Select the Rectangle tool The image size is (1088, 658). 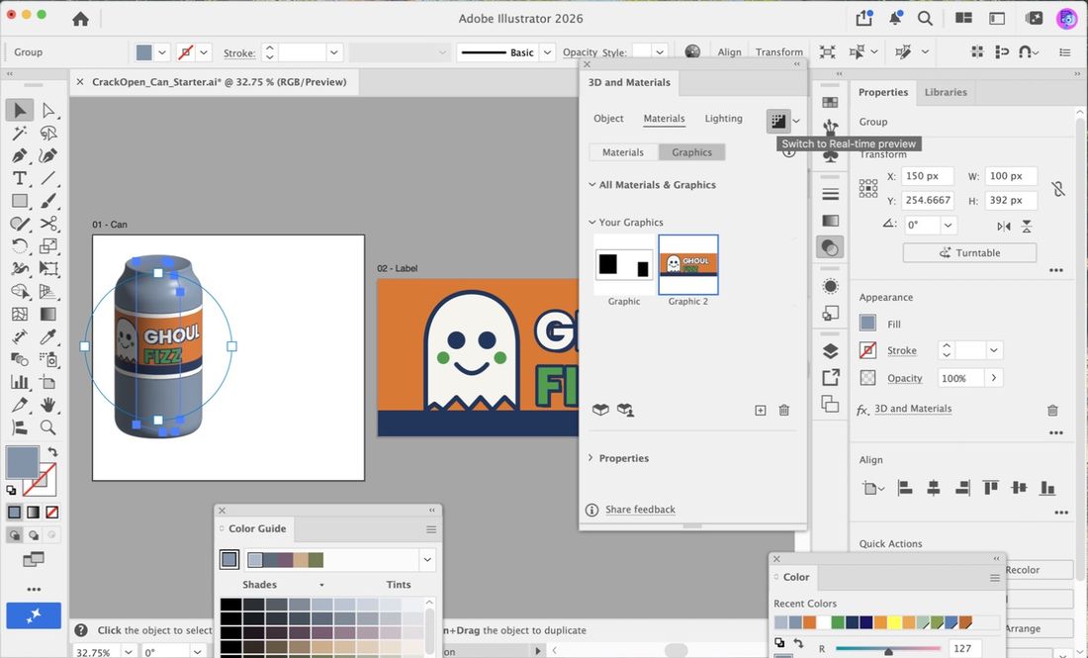pos(20,201)
